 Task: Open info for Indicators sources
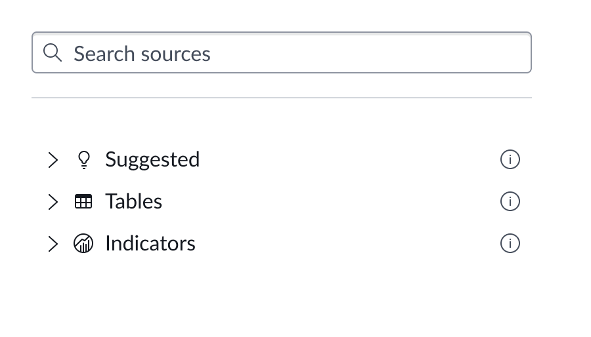(510, 243)
